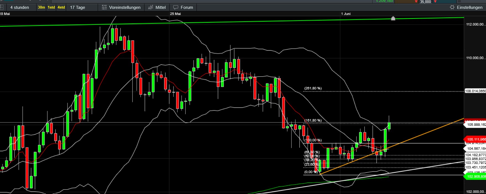This screenshot has width=486, height=194.
Task: Click the red arrow in brown sell box
Action: 416,2
